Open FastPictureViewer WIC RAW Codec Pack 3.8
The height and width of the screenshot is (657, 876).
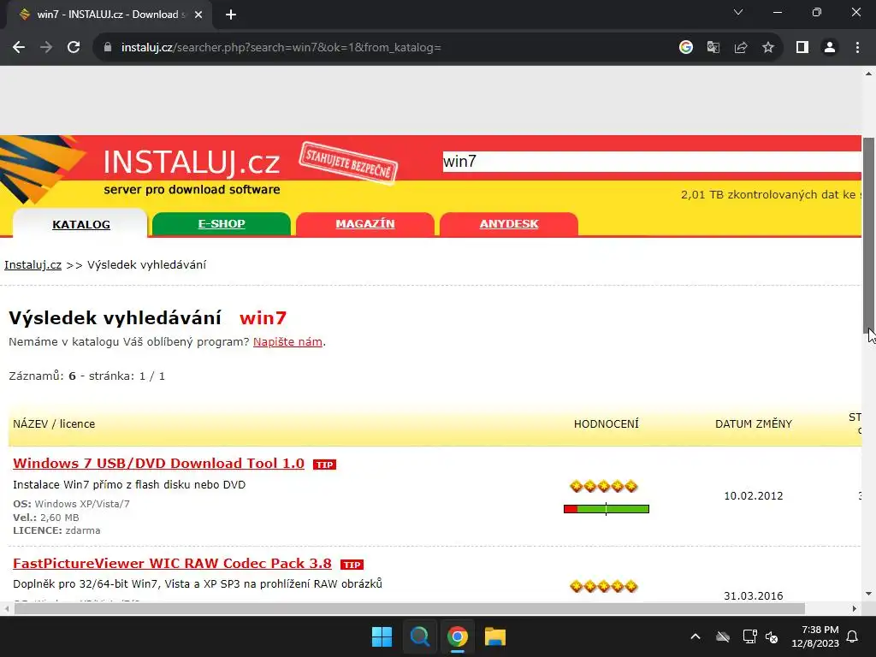click(x=172, y=563)
